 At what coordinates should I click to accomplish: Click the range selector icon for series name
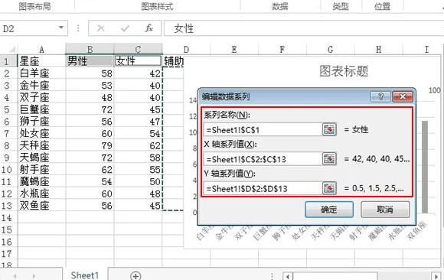tap(329, 129)
